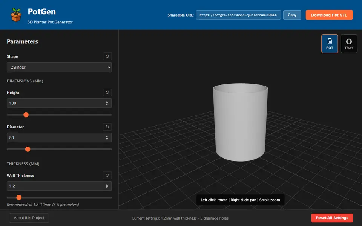362x226 pixels.
Task: Click the PotGen title text
Action: pos(42,12)
